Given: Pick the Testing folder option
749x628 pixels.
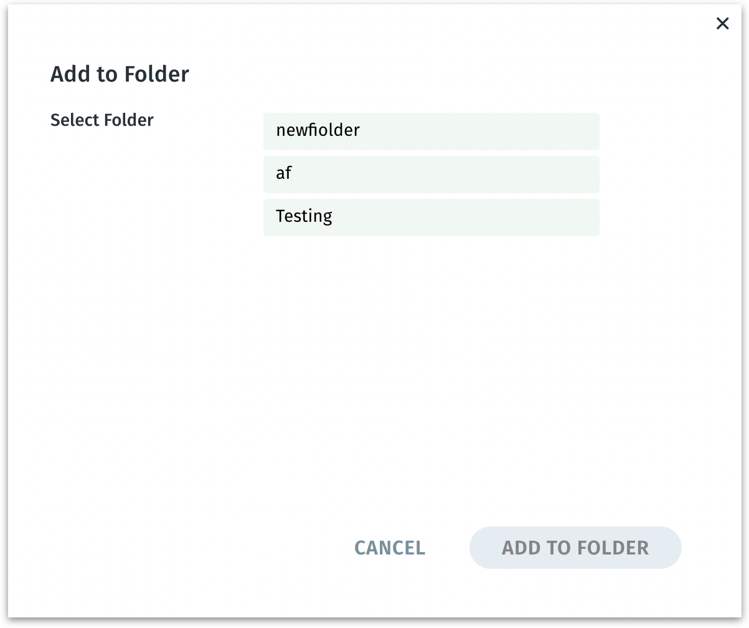Looking at the screenshot, I should click(431, 217).
